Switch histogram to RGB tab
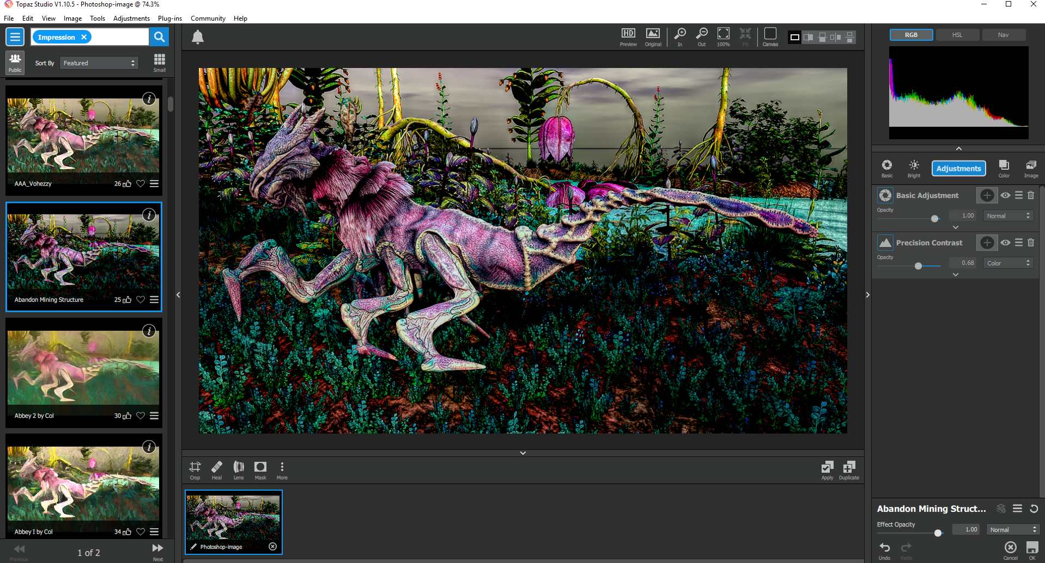Image resolution: width=1045 pixels, height=563 pixels. coord(912,35)
